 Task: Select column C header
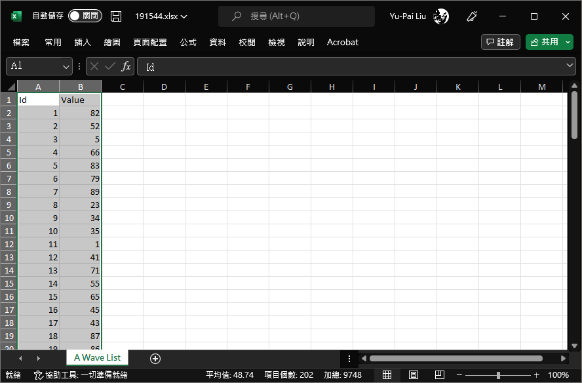[x=122, y=87]
